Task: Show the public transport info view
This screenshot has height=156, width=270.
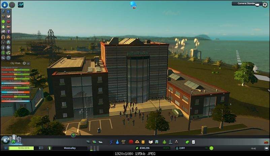Action: tap(8, 42)
